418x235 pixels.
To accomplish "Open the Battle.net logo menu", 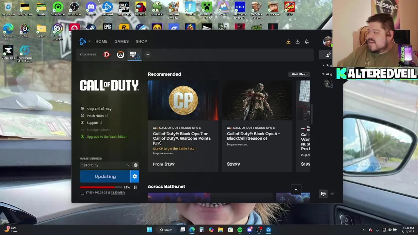I will (84, 41).
